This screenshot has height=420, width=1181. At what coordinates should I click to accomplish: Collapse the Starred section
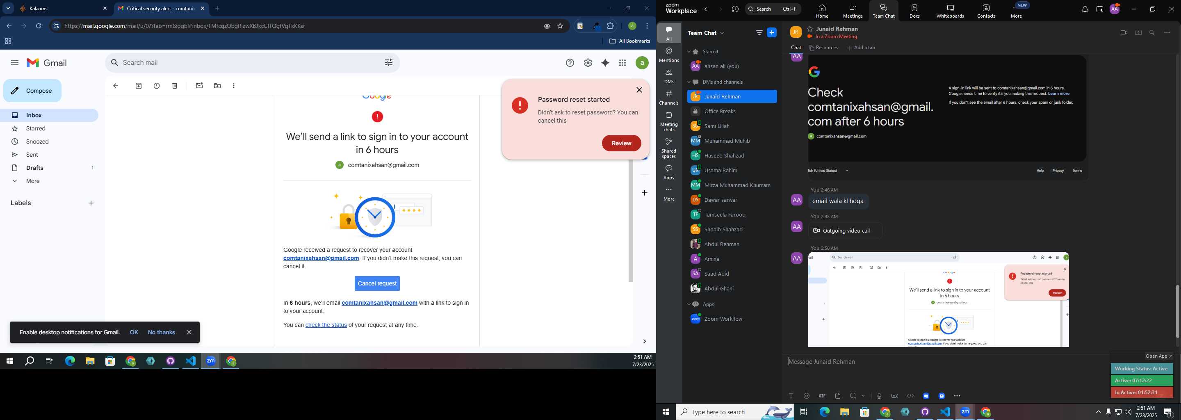689,52
